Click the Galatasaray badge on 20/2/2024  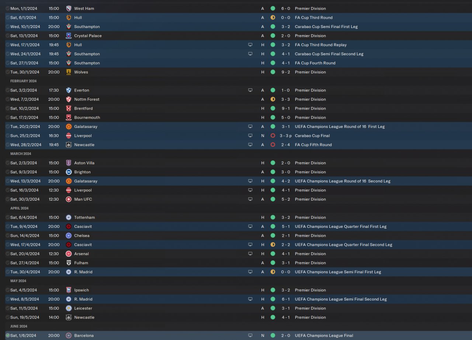69,126
